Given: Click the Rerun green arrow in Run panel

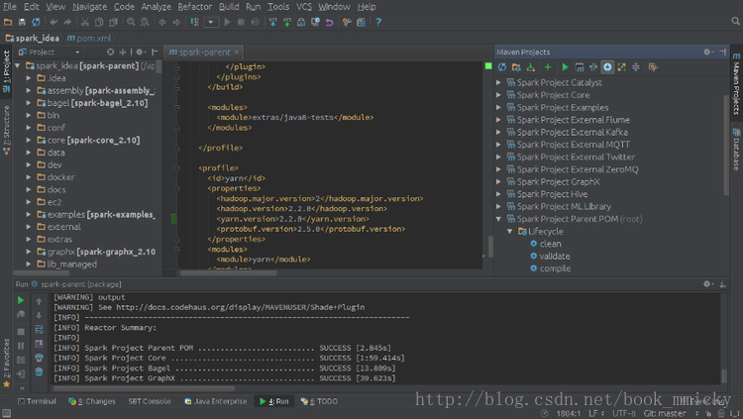Looking at the screenshot, I should 21,300.
